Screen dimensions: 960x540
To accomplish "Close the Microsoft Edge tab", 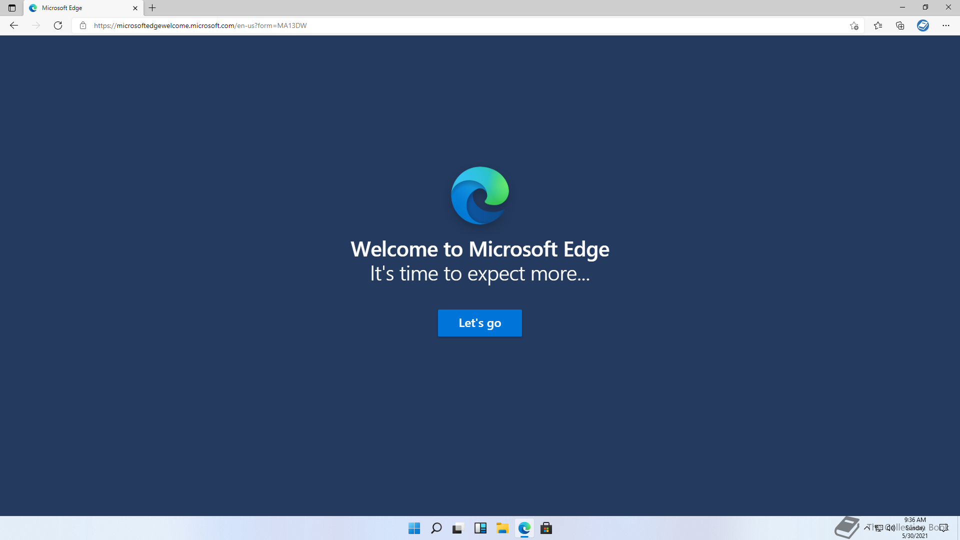I will pyautogui.click(x=135, y=8).
